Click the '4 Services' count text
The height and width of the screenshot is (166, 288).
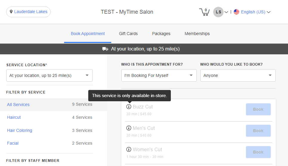(82, 117)
